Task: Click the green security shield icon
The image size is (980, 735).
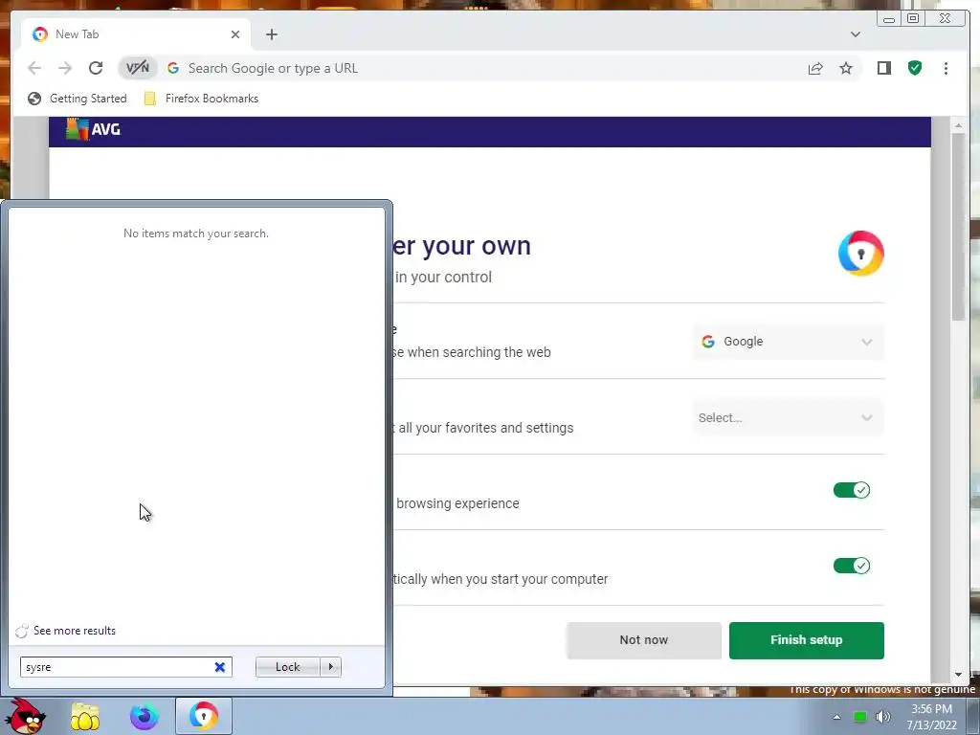Action: point(915,68)
